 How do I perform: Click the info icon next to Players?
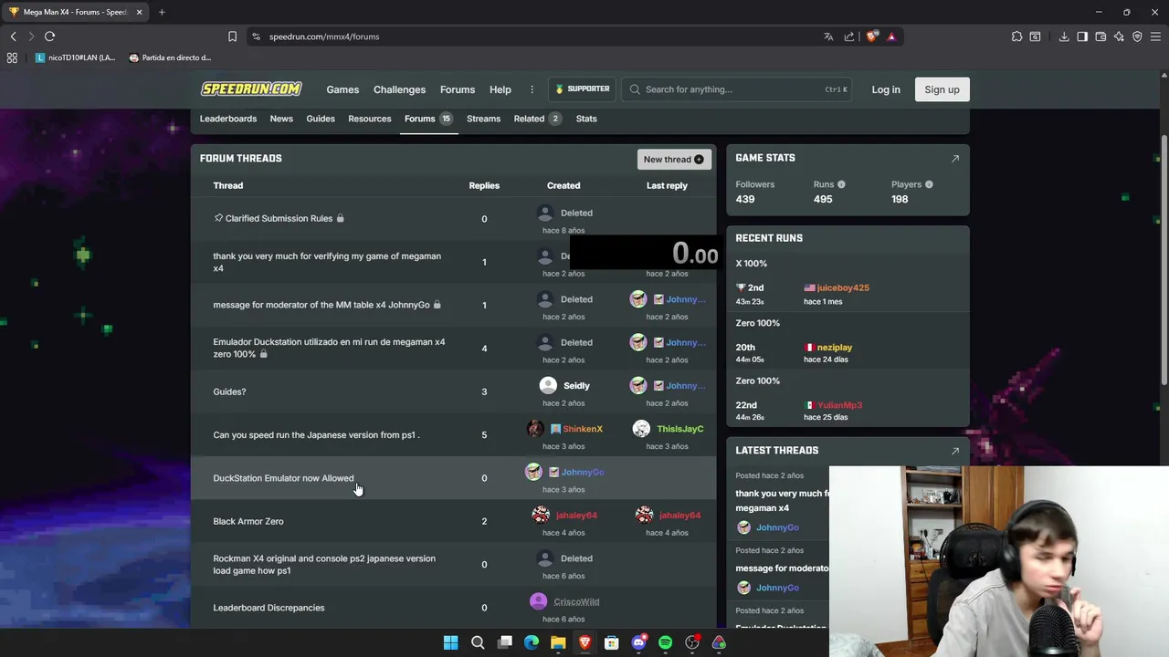pyautogui.click(x=929, y=184)
